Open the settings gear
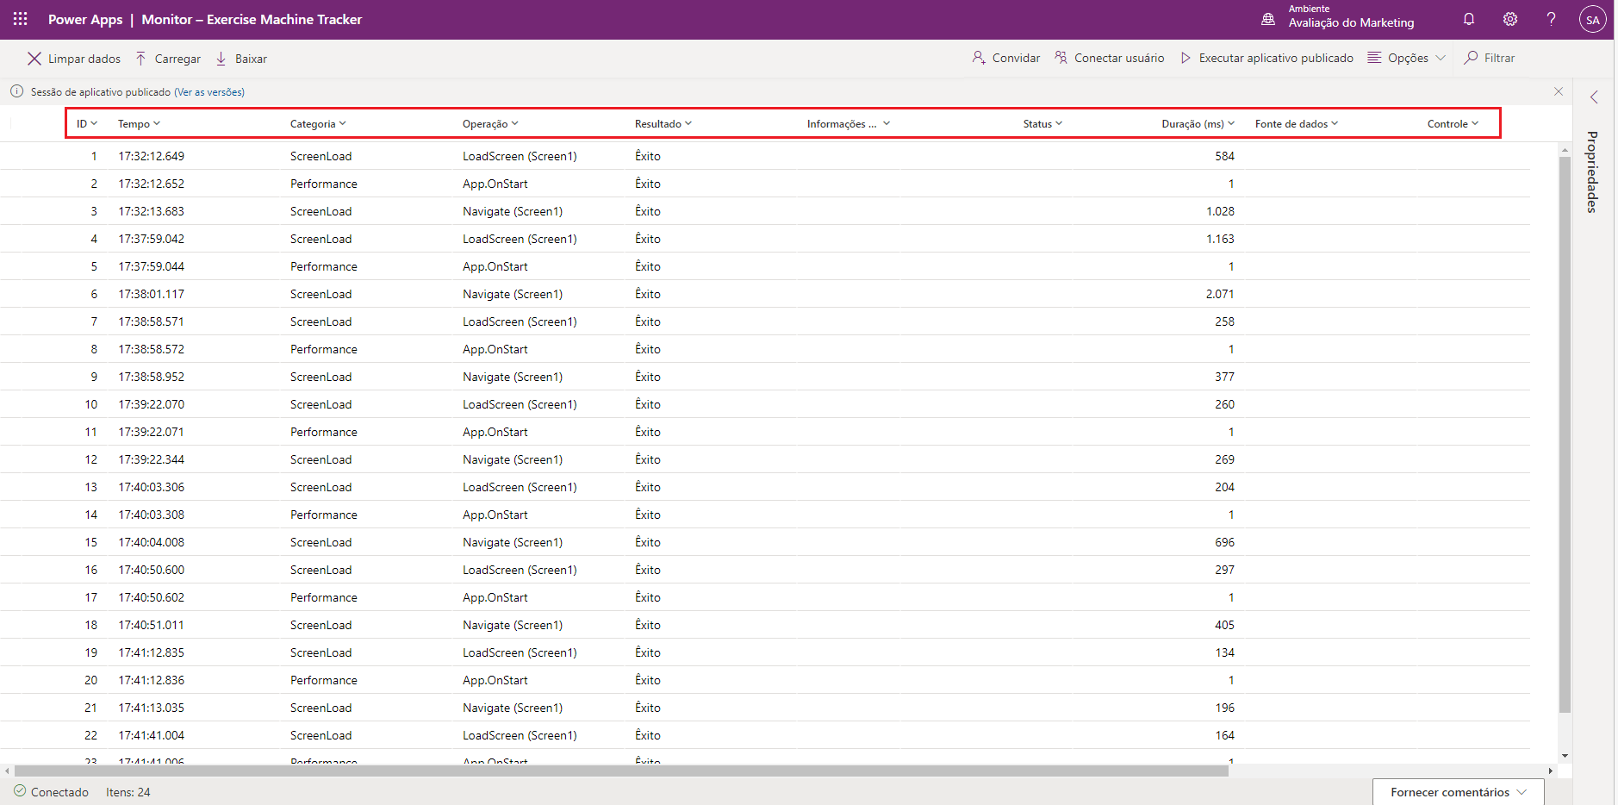 (x=1510, y=19)
